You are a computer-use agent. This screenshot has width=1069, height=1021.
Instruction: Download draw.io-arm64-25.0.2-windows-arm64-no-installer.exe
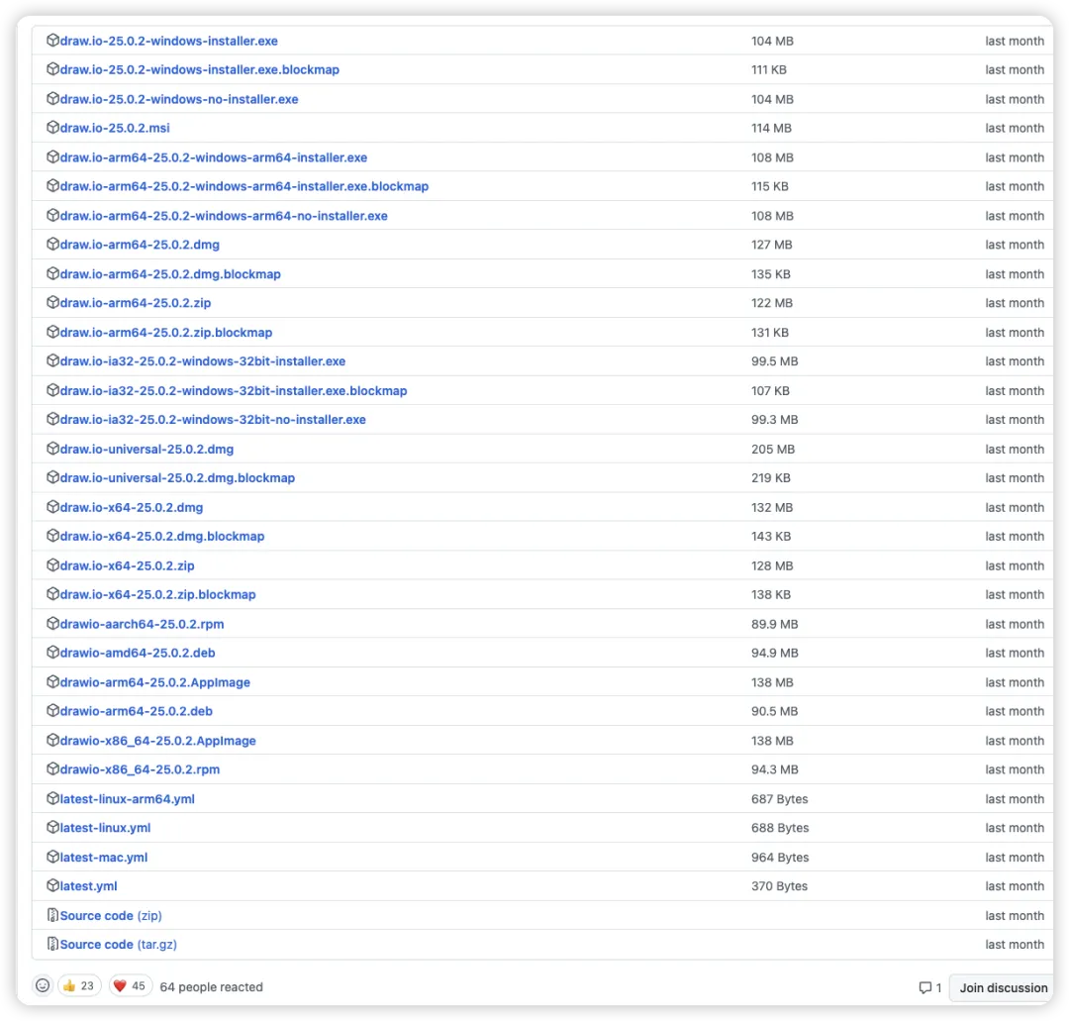click(x=224, y=216)
